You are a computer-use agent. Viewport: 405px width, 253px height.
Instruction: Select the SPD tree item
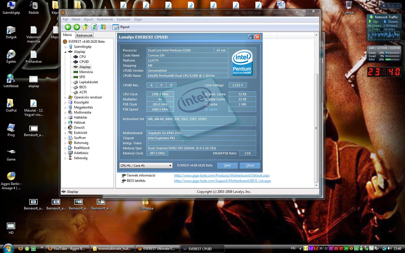point(82,77)
